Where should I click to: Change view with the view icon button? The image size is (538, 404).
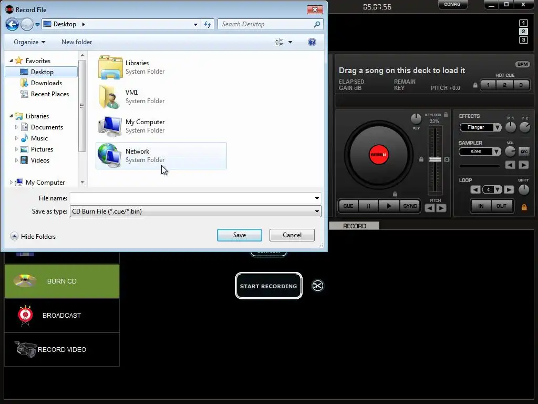(x=279, y=42)
